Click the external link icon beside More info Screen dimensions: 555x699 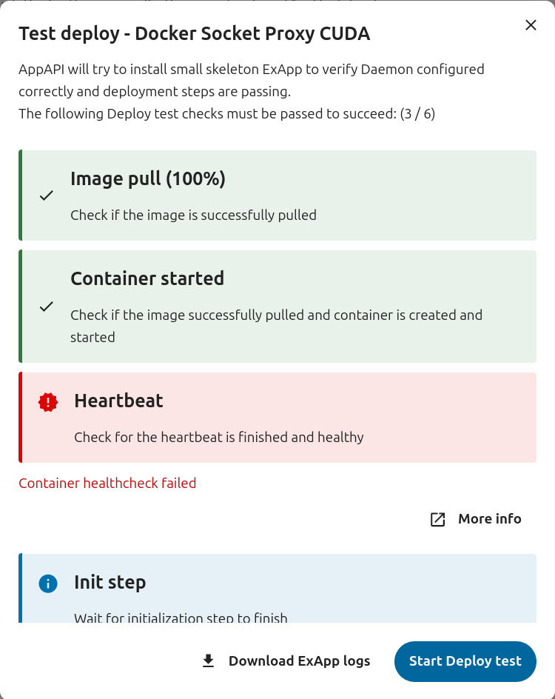pos(438,519)
